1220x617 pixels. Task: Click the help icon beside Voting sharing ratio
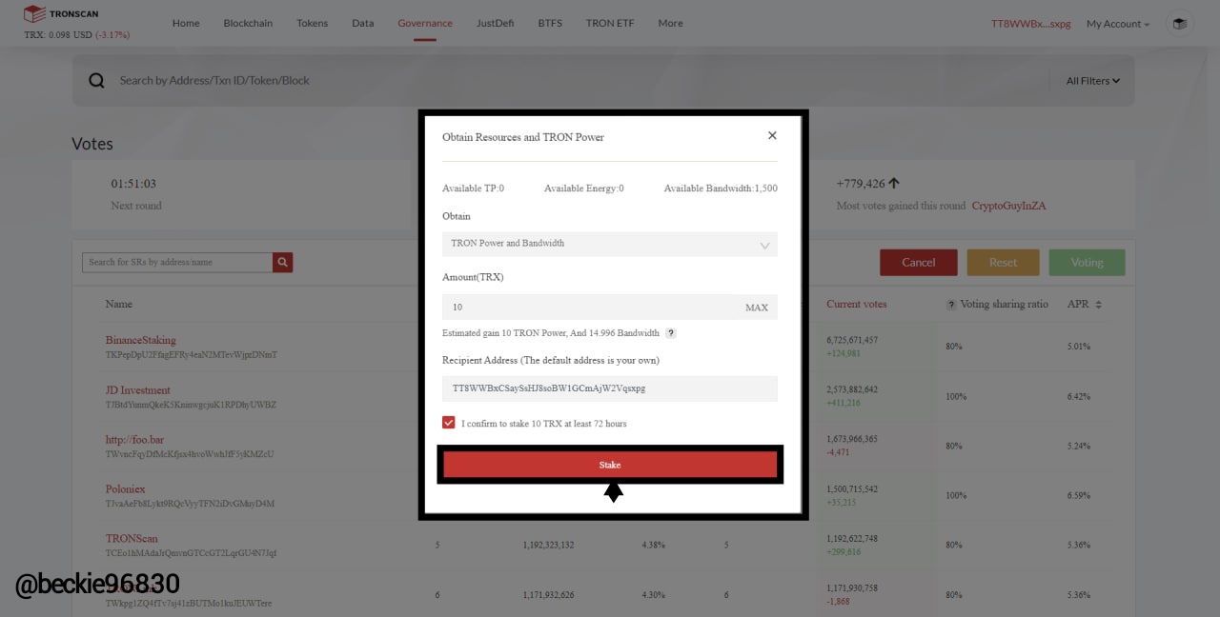[x=951, y=305]
